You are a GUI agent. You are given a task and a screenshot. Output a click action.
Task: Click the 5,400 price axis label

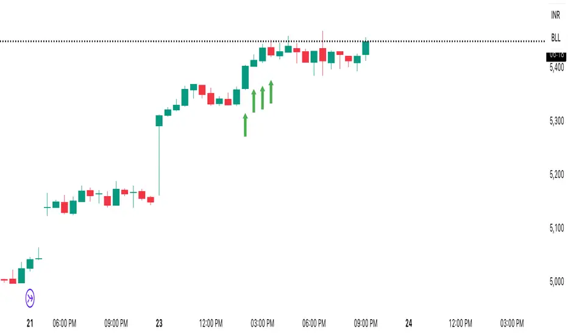tap(556, 68)
